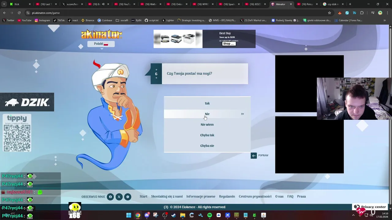Click the Privacy center button
392x220 pixels.
pyautogui.click(x=370, y=207)
